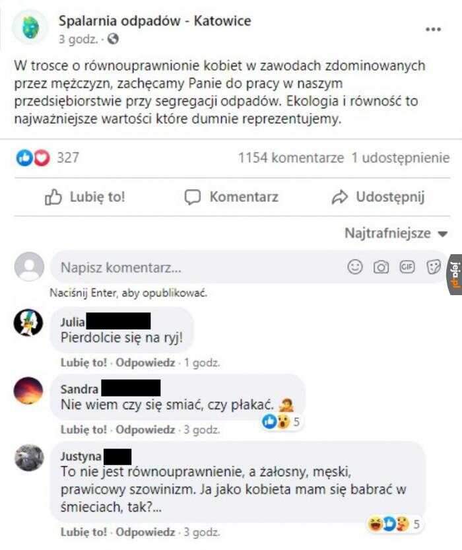Like Sandra's comment with Lubię to!

[83, 430]
